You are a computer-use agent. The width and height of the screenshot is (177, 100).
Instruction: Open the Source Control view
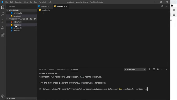click(x=3, y=21)
